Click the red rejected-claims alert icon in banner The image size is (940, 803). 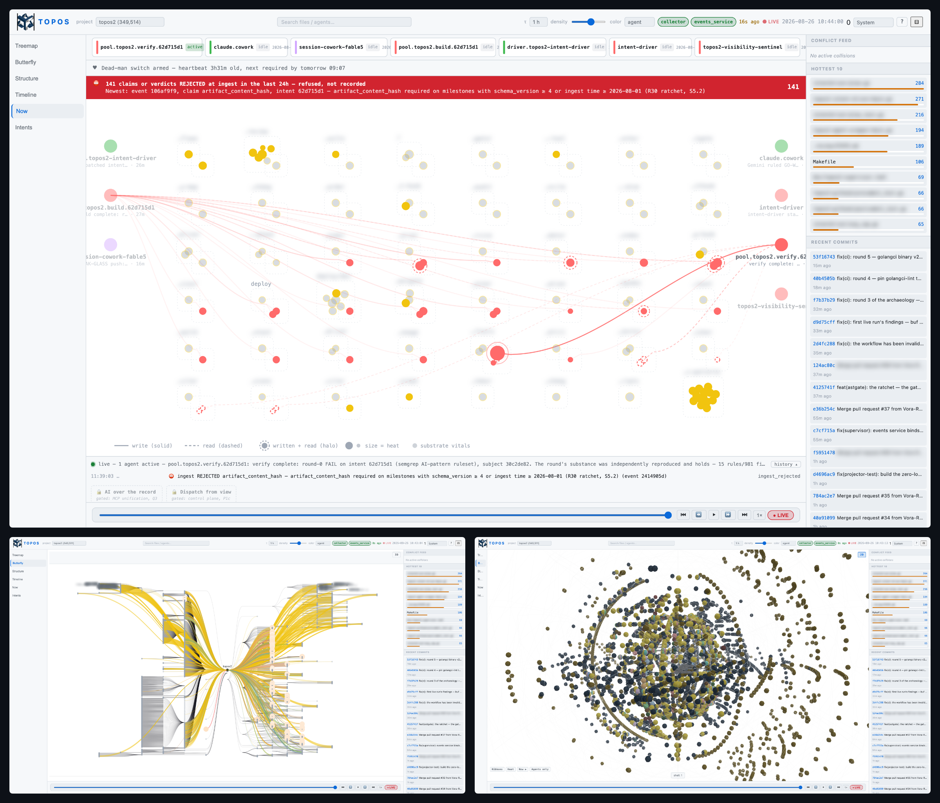[96, 83]
